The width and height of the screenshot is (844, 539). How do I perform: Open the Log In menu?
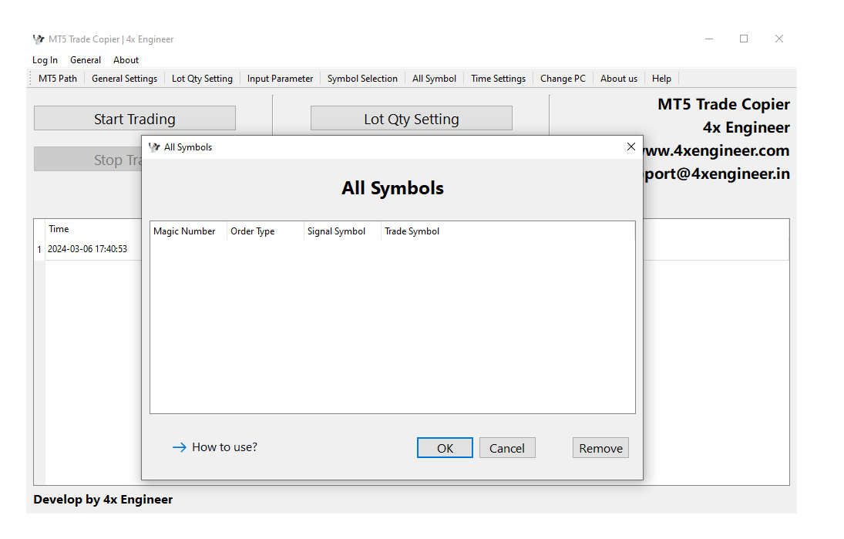point(45,60)
